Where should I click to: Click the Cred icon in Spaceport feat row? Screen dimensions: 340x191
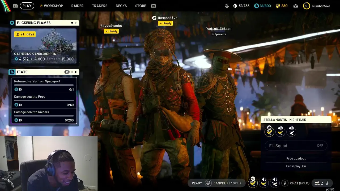[16, 89]
